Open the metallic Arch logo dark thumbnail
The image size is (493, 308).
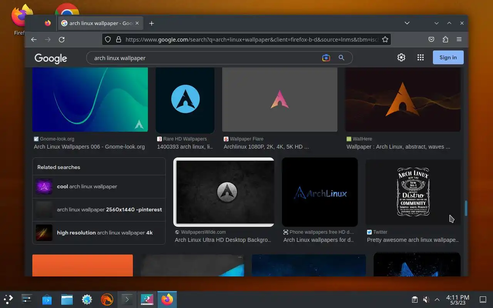point(224,192)
